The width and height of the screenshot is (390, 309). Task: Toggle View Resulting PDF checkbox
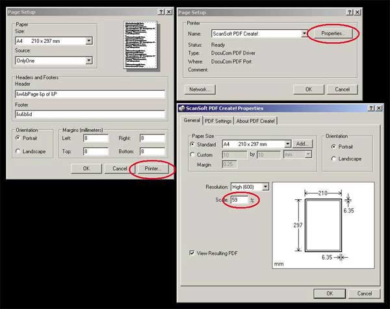tap(192, 253)
